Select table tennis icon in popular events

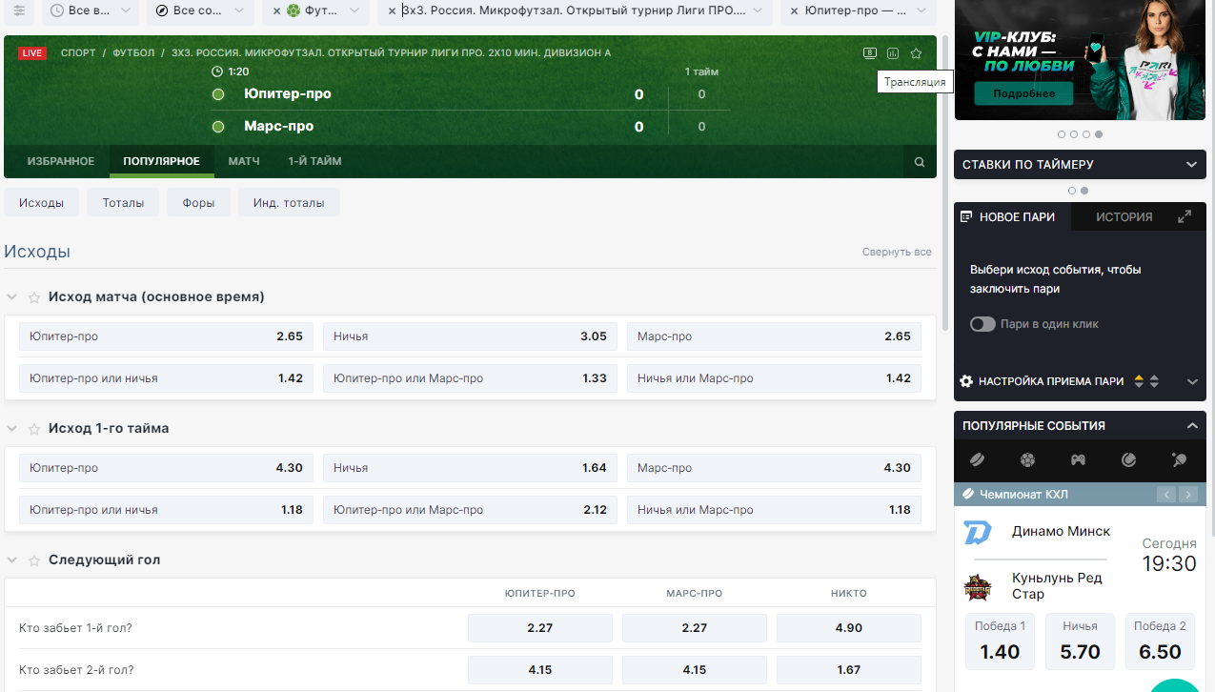1180,459
